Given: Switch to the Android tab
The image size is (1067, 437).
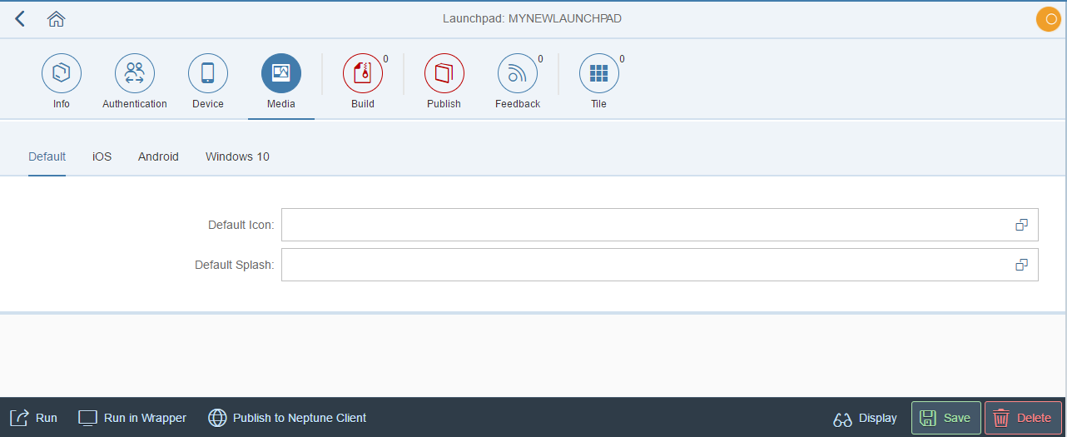Looking at the screenshot, I should point(158,156).
